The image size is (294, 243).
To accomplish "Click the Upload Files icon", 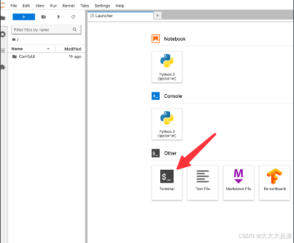I will [x=59, y=17].
